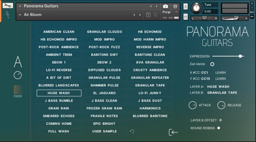Click LEARN next to X #CC
256x142 pixels.
[220, 73]
